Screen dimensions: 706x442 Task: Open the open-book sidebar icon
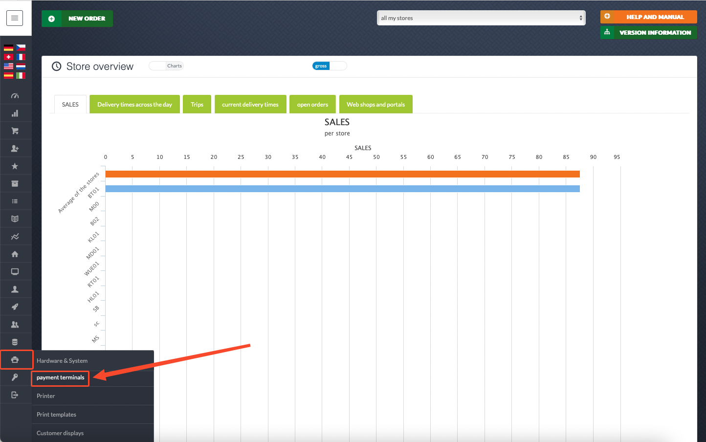coord(15,219)
